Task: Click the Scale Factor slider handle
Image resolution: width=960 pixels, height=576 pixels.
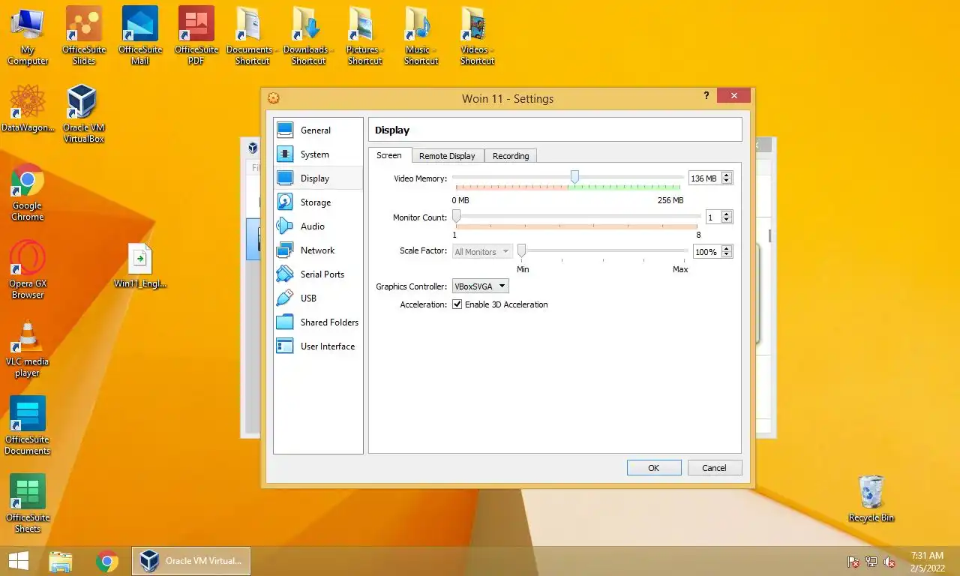Action: pyautogui.click(x=521, y=250)
